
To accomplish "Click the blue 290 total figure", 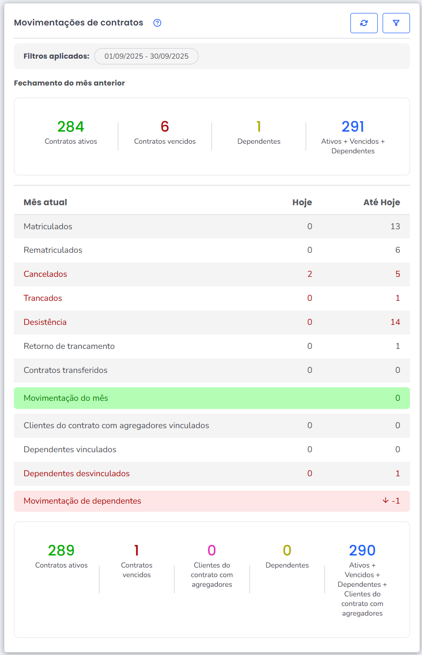I will click(x=362, y=550).
